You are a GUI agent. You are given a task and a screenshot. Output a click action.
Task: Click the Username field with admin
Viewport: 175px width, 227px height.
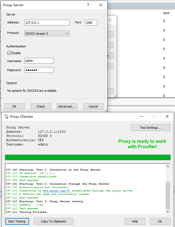[x=39, y=61]
